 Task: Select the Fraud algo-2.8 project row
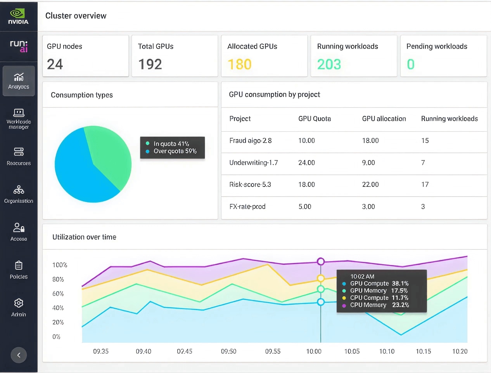coord(250,141)
